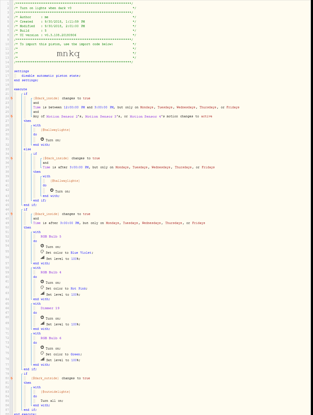The height and width of the screenshot is (415, 313).
Task: Click the palette icon next to Green color
Action: (x=42, y=353)
